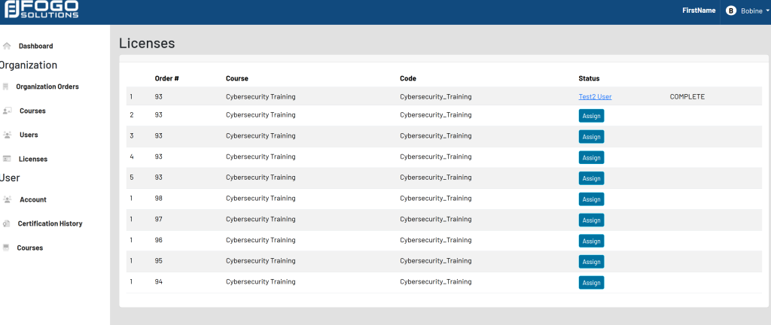The height and width of the screenshot is (325, 771).
Task: Click the Fogo Solutions logo
Action: (41, 11)
